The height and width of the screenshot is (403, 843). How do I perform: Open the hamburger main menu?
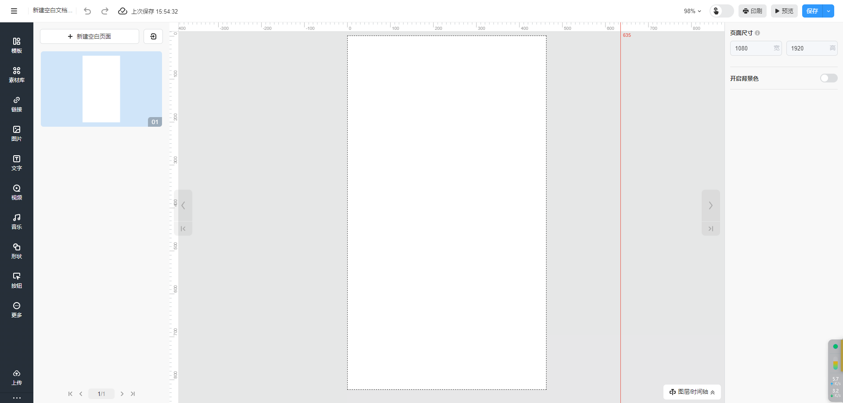tap(14, 11)
